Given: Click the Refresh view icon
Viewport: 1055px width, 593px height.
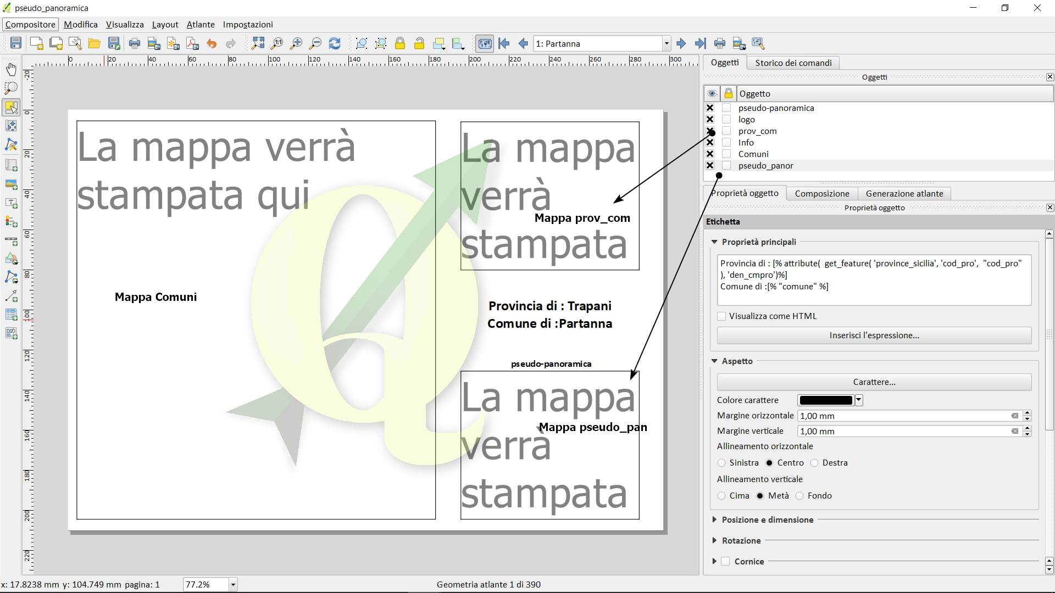Looking at the screenshot, I should point(335,43).
